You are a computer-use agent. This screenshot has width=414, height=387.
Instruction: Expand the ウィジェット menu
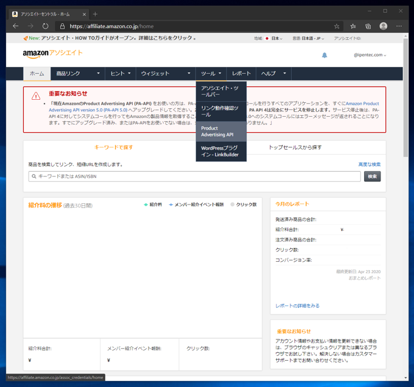[166, 74]
